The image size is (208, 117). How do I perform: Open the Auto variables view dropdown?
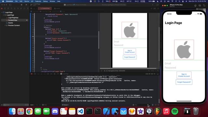pos(32,105)
